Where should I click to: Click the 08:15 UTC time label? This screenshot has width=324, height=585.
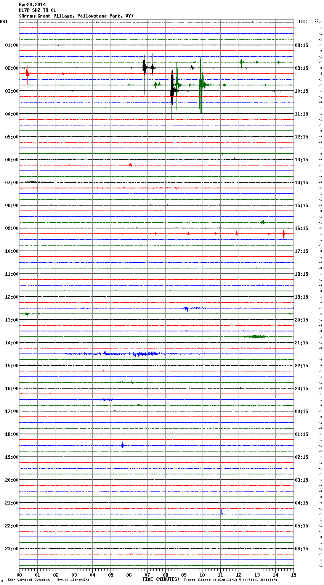[x=302, y=45]
